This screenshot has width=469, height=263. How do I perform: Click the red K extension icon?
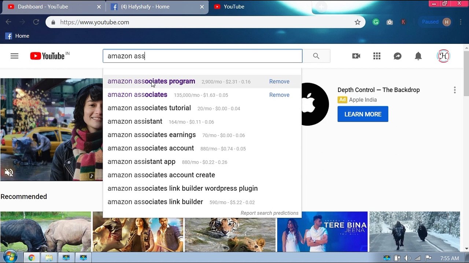pos(403,22)
